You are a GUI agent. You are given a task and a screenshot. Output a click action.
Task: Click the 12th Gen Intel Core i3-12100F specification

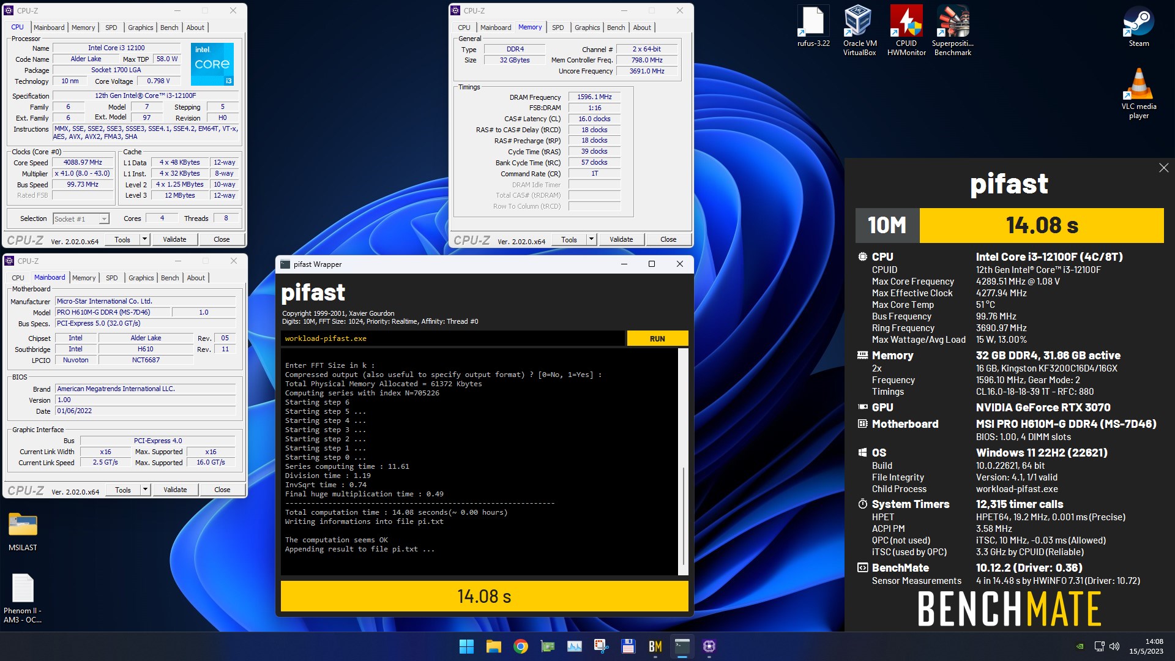coord(146,95)
